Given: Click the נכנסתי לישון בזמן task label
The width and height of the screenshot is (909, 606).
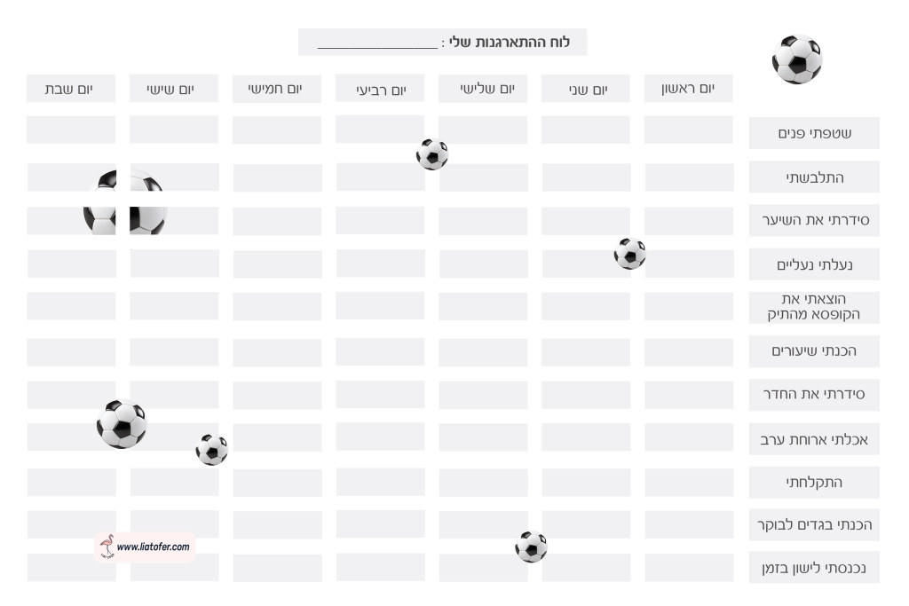Looking at the screenshot, I should [814, 569].
